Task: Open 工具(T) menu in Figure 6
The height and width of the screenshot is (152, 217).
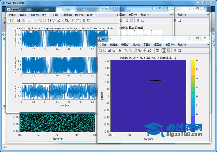Action: 147,45
